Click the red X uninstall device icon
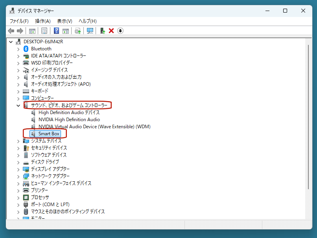This screenshot has width=317, height=238. [111, 31]
